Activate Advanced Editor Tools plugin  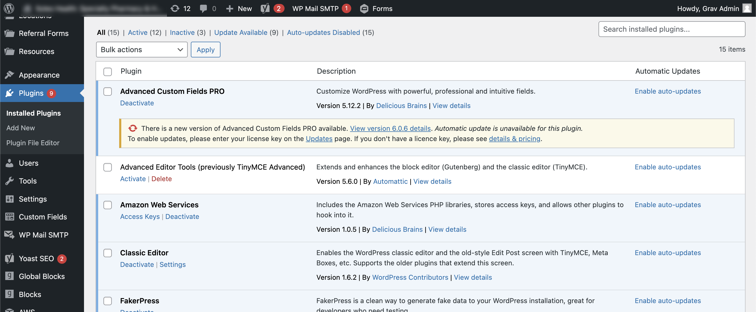point(133,179)
